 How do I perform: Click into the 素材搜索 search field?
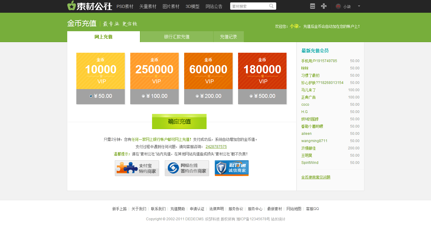pyautogui.click(x=248, y=6)
